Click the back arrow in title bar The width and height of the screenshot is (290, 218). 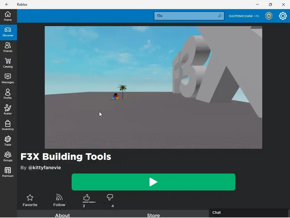click(7, 5)
